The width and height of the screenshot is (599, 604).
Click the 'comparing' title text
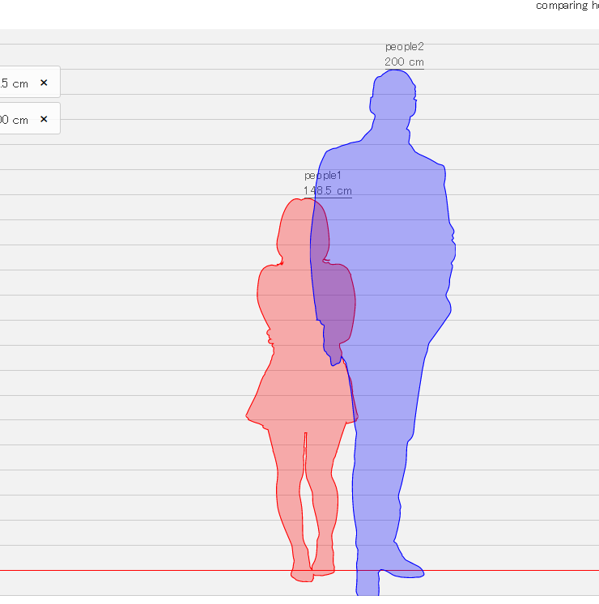562,6
